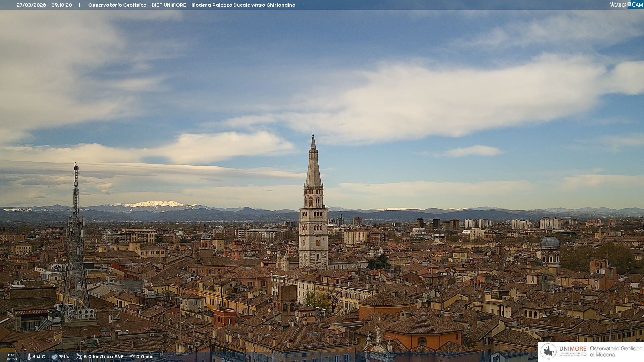Viewport: 644px width, 362px height.
Task: Click the thermometer temperature icon
Action: point(29,357)
